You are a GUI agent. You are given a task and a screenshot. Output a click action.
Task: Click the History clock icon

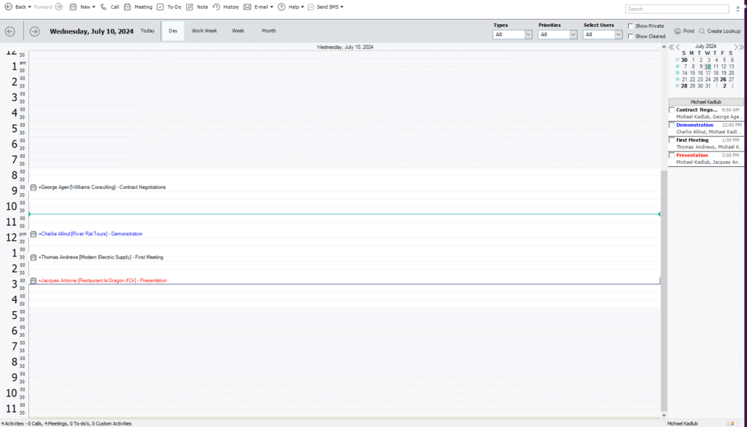click(216, 7)
